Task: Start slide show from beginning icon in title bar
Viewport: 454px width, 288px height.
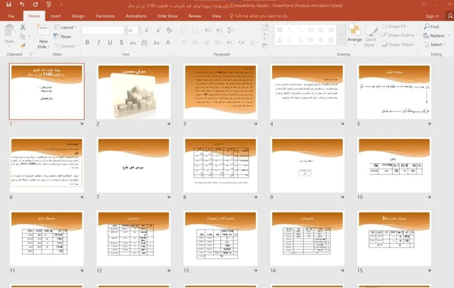Action: point(49,5)
